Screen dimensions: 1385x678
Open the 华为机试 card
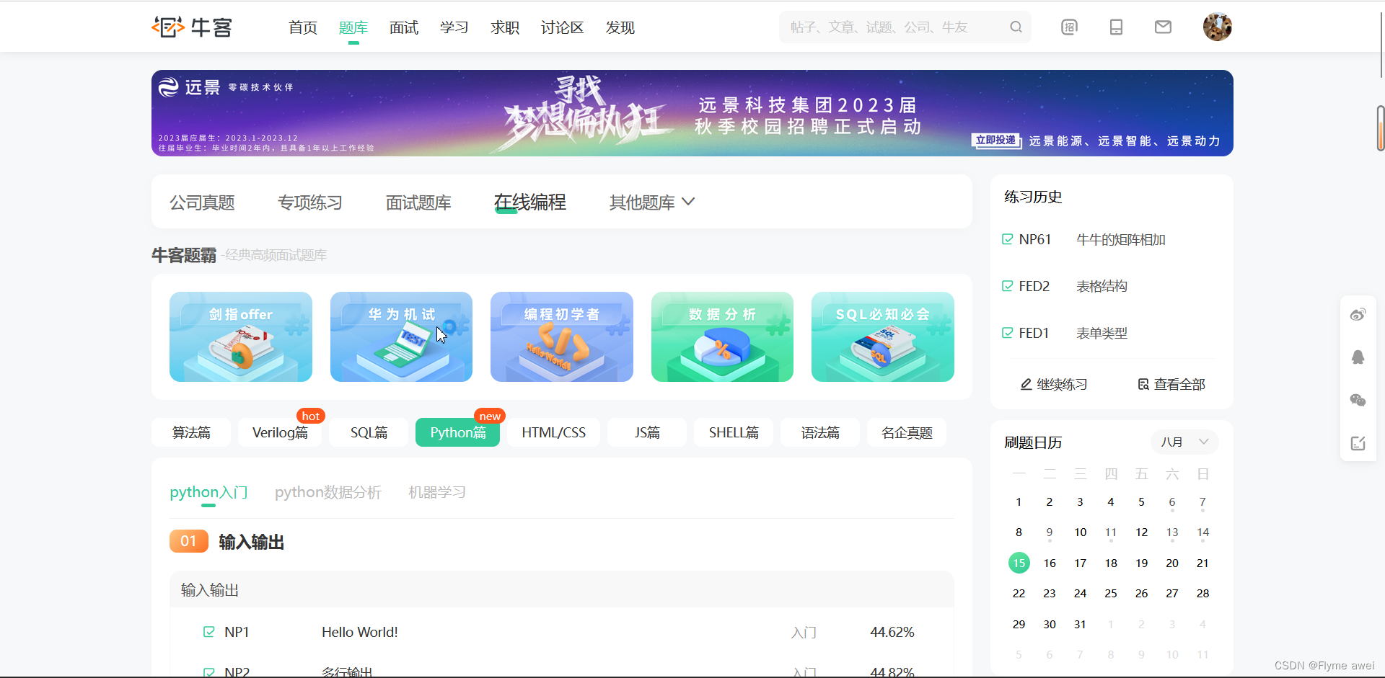click(401, 336)
